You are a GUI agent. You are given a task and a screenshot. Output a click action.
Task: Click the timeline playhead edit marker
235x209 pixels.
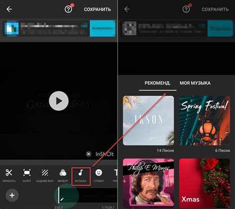62,199
